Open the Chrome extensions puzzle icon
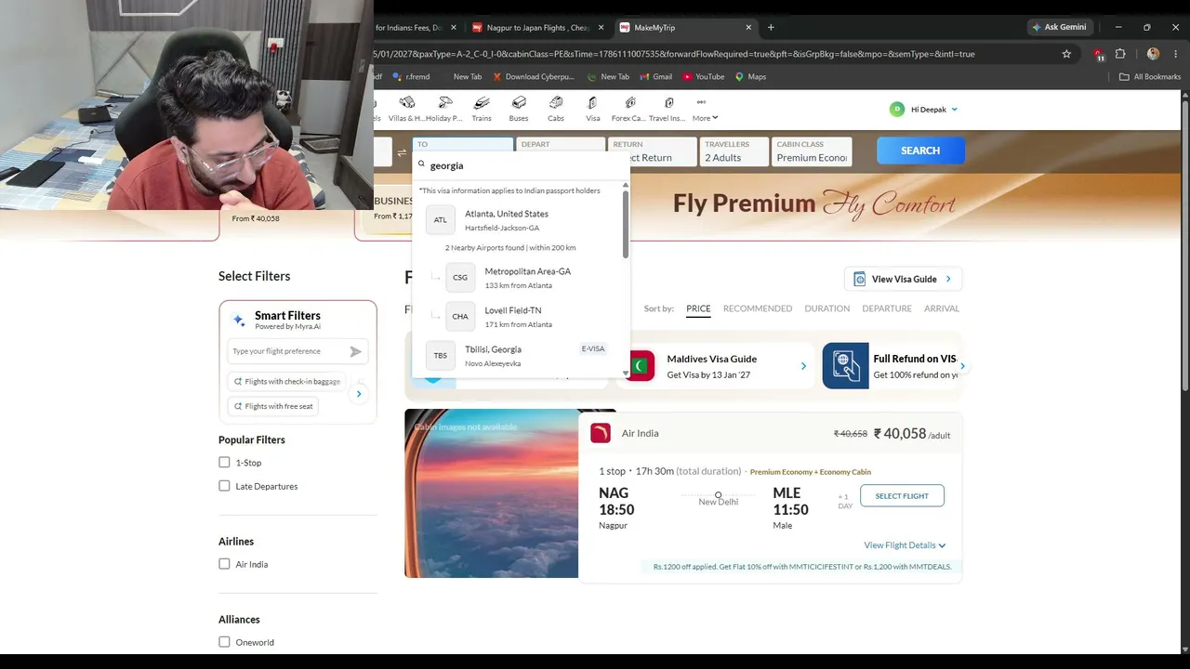This screenshot has height=669, width=1190. [1120, 54]
